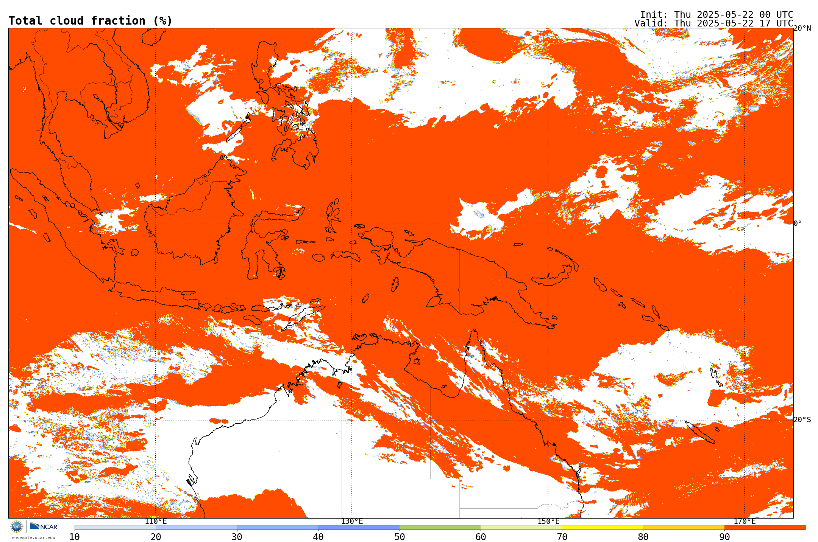Click the 'Valid: Thu 2025-05-22 17 UTC' text

pos(714,23)
